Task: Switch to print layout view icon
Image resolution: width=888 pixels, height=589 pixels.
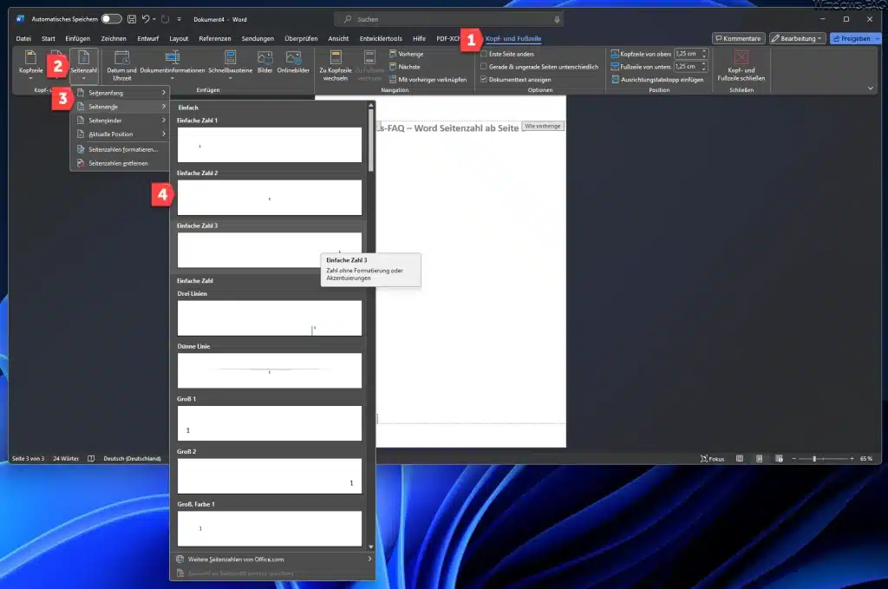Action: [x=759, y=459]
